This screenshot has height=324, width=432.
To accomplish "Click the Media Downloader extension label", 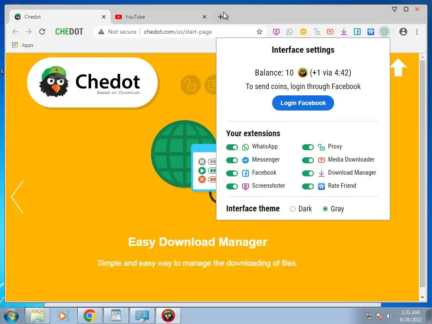I will [x=351, y=159].
